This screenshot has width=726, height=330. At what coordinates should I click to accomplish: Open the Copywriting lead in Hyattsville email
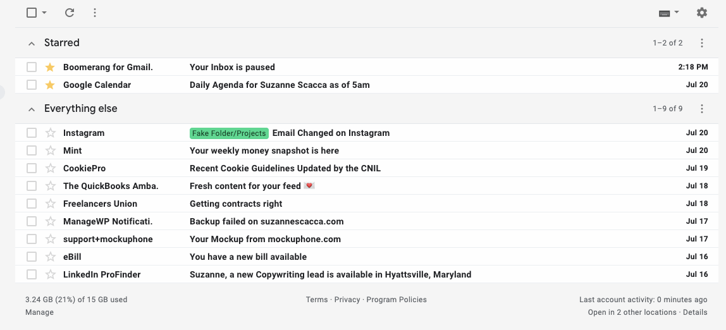tap(331, 274)
